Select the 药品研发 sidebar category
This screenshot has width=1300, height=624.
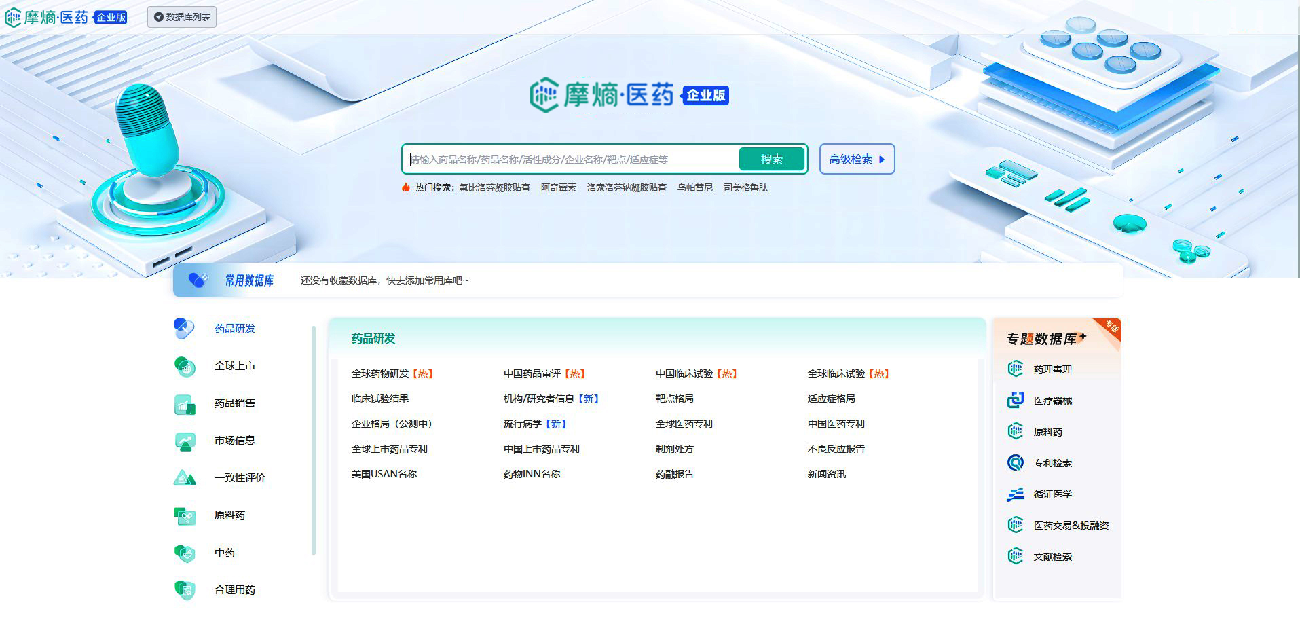tap(235, 329)
